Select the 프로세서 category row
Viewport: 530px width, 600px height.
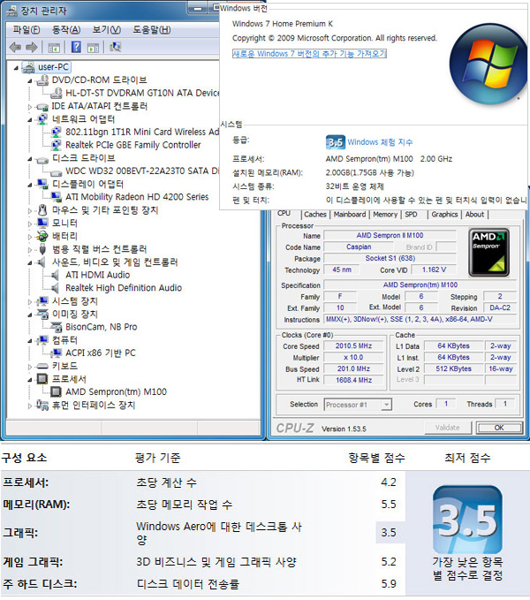[69, 379]
